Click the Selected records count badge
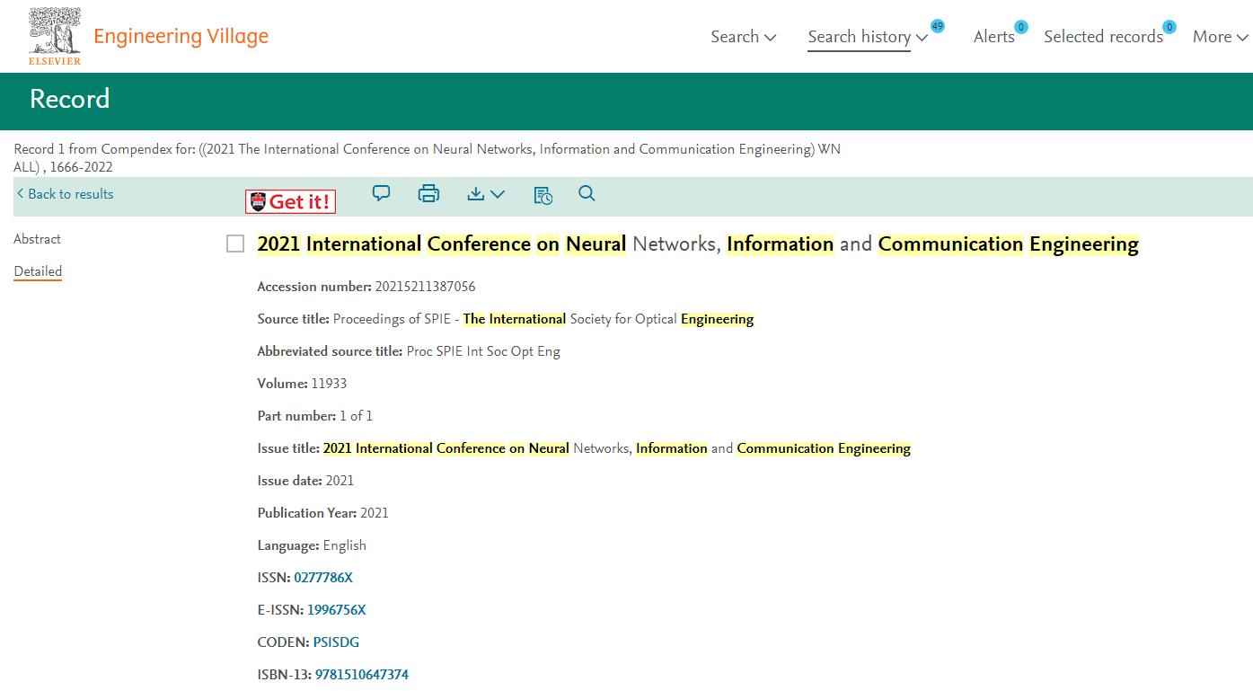Viewport: 1253px width, 691px height. [x=1169, y=27]
